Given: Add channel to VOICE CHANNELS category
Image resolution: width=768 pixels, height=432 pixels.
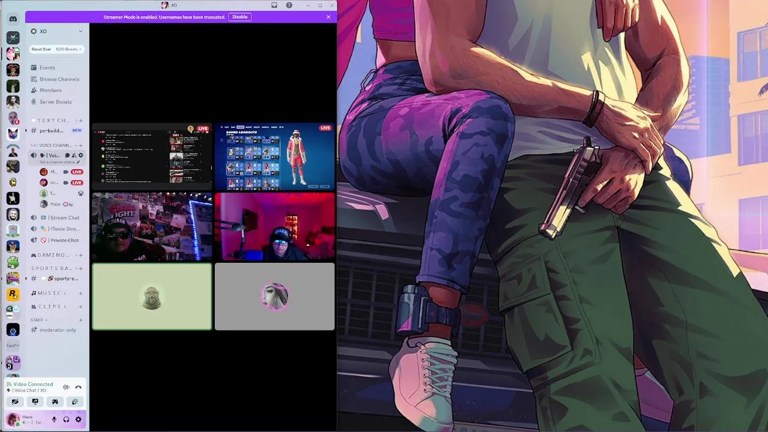Looking at the screenshot, I should point(81,145).
